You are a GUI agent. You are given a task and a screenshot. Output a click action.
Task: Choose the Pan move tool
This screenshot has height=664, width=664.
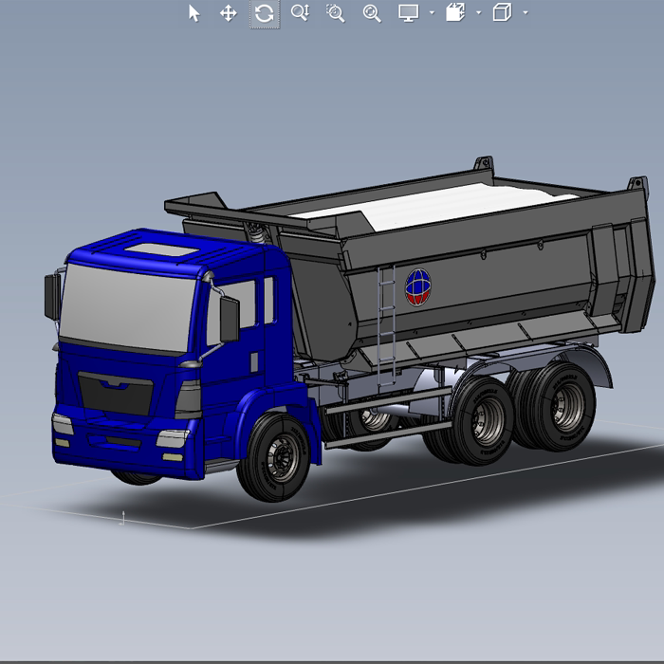coord(229,13)
